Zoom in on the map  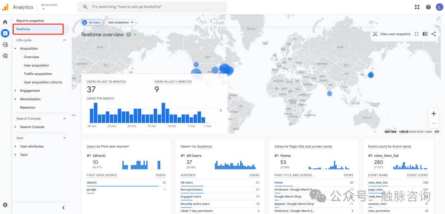click(x=433, y=114)
